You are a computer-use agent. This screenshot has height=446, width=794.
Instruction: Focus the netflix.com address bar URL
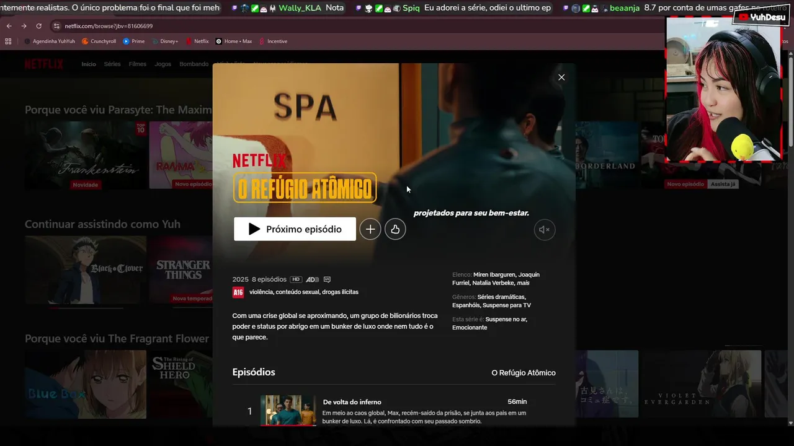[109, 26]
